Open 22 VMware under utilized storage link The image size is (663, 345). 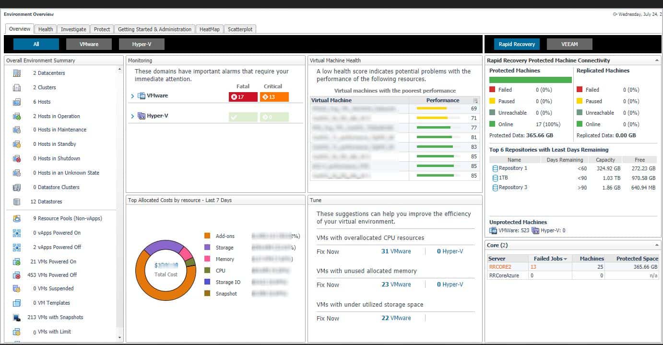tap(396, 318)
